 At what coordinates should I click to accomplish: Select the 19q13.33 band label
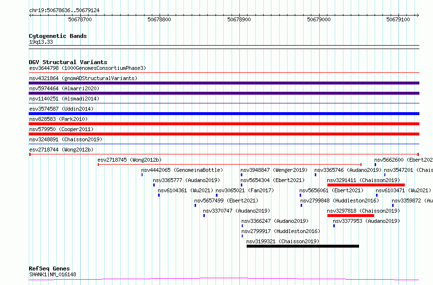tap(41, 42)
